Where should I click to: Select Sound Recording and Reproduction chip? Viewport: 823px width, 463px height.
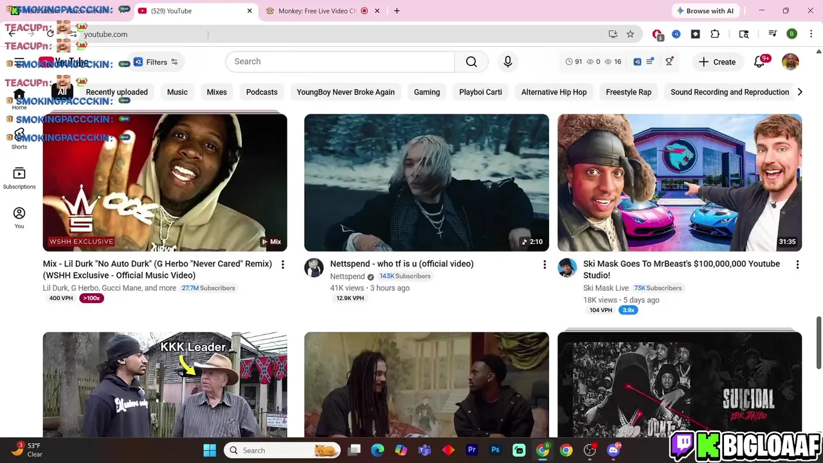(729, 92)
